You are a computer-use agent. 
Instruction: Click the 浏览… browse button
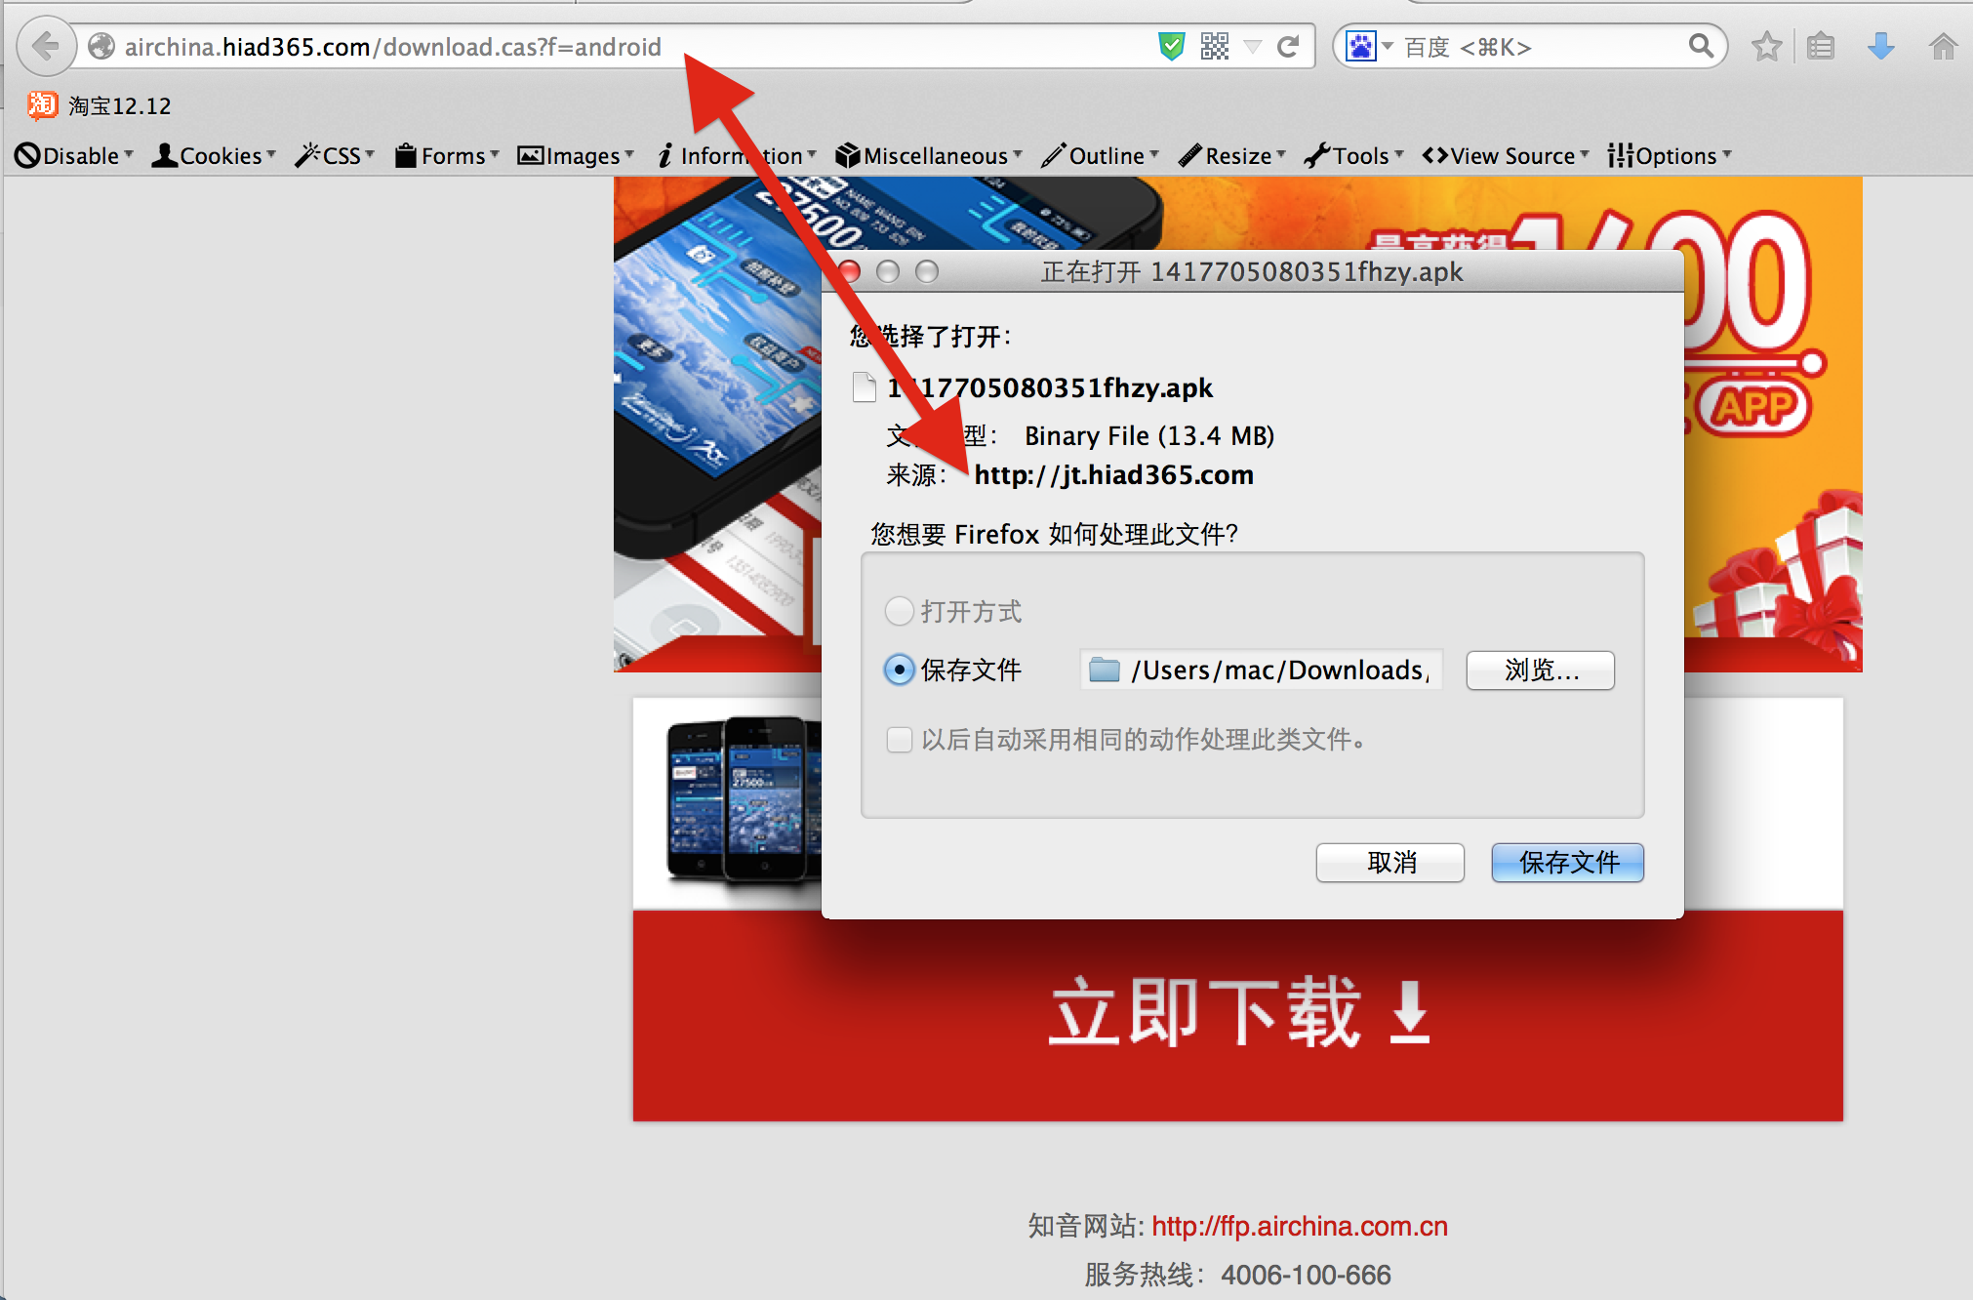pyautogui.click(x=1540, y=670)
